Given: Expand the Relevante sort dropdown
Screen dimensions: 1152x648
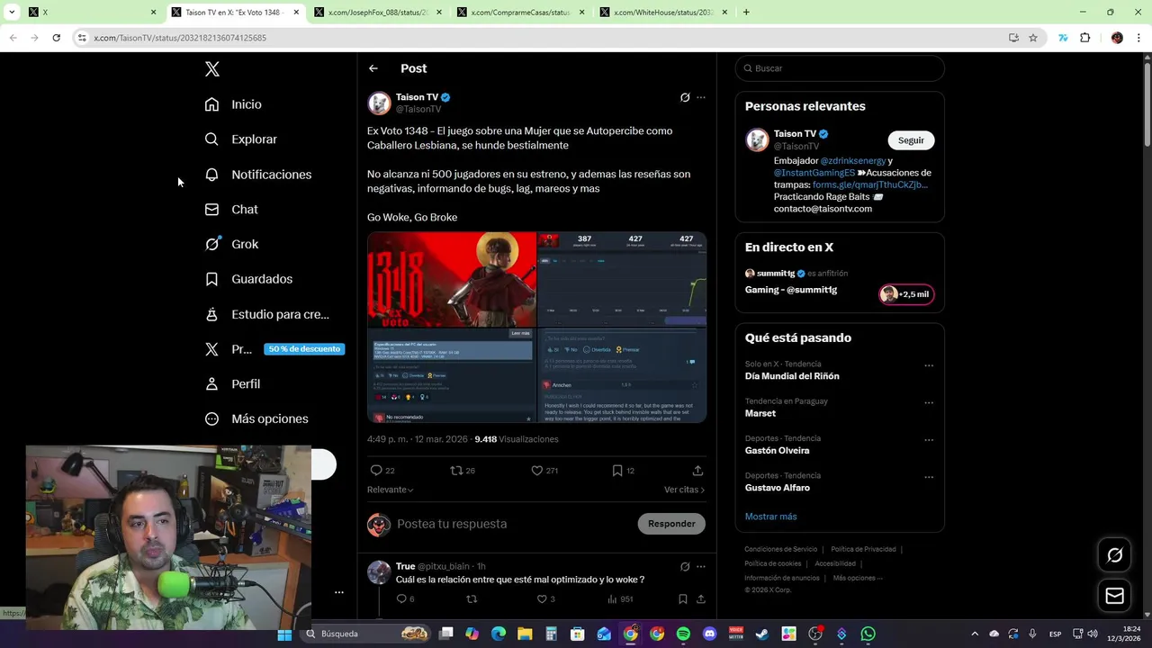Looking at the screenshot, I should [390, 490].
